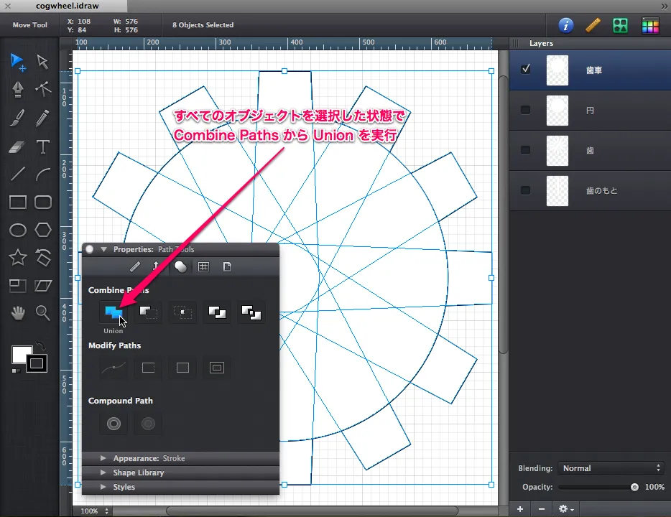Enable visibility of the 円 layer
671x517 pixels.
click(x=526, y=110)
